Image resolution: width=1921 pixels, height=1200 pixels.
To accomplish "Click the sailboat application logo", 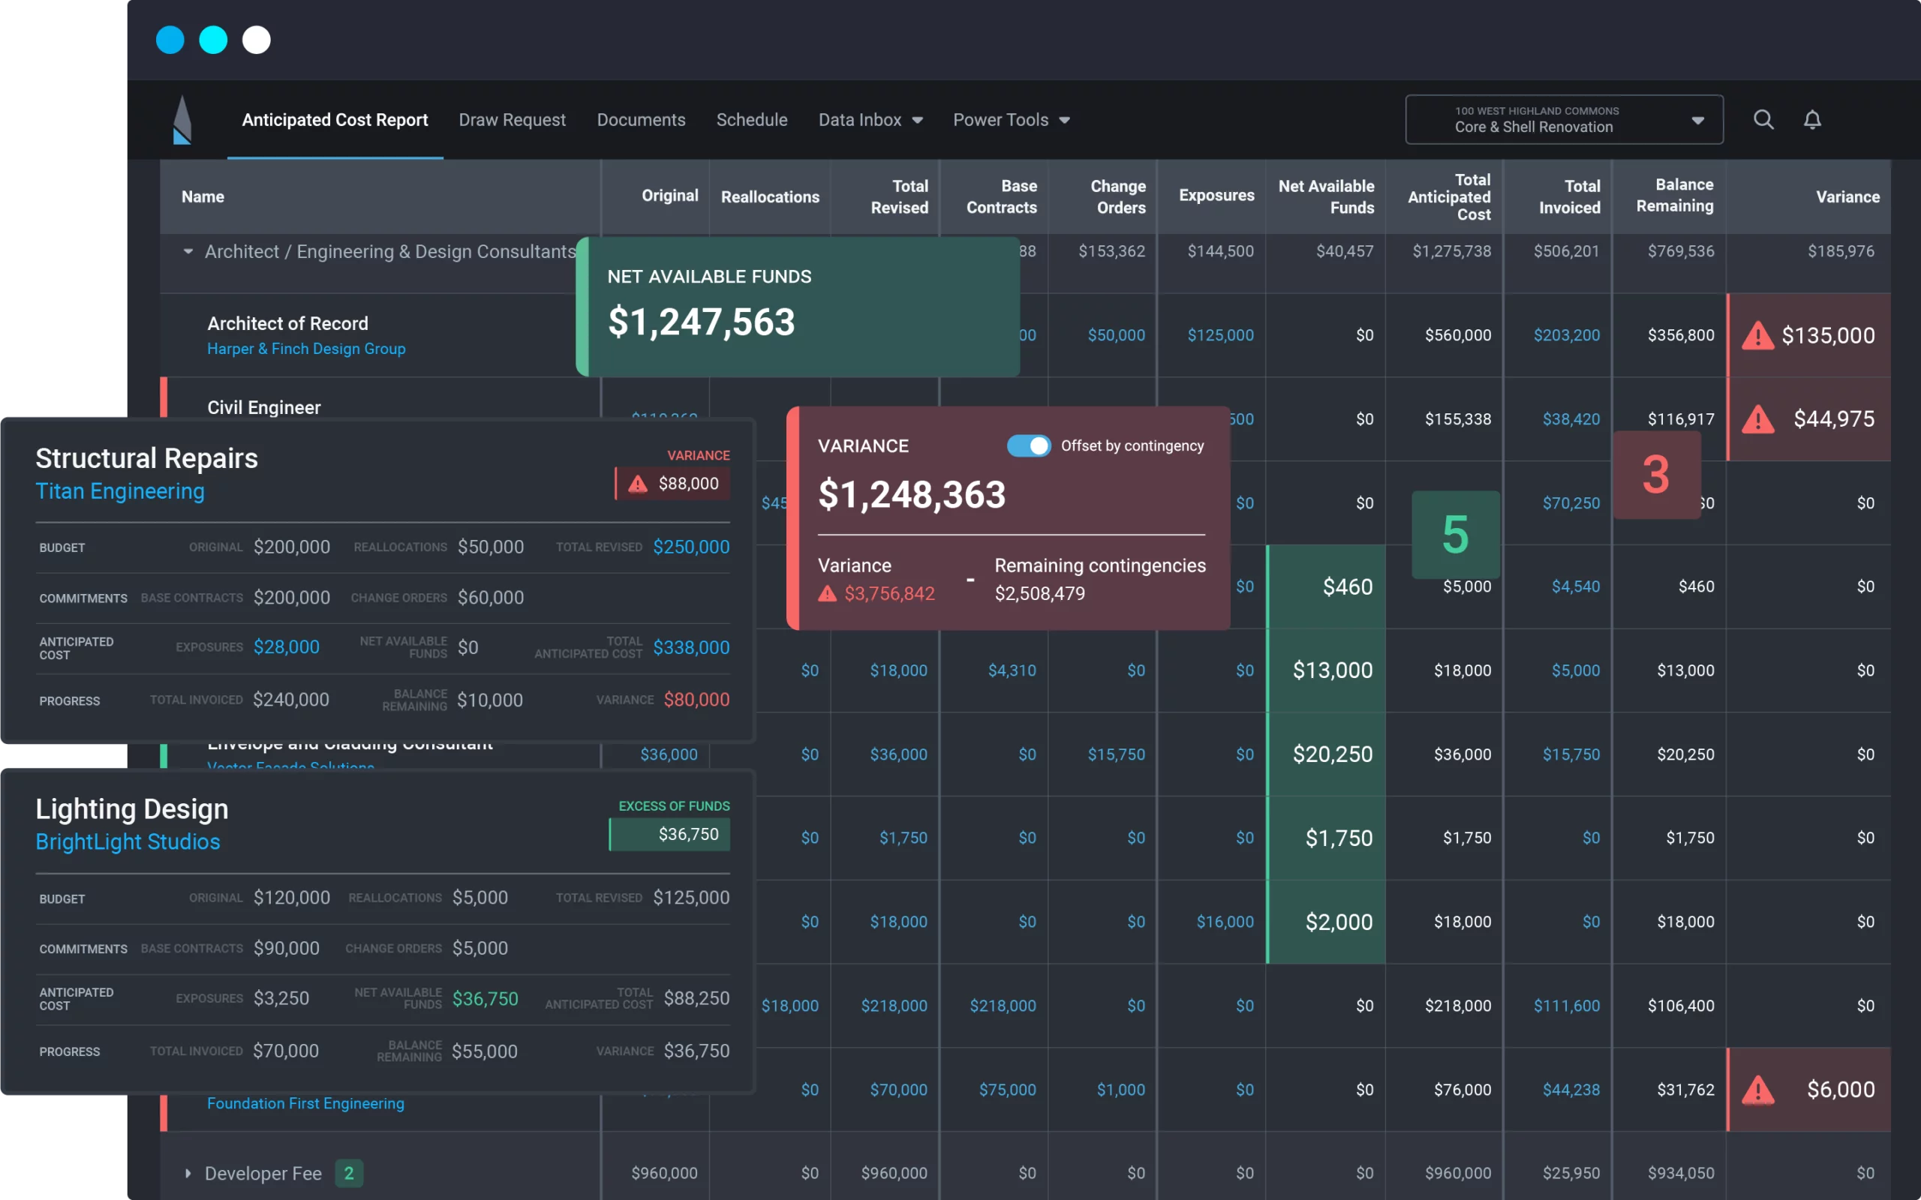I will 181,119.
